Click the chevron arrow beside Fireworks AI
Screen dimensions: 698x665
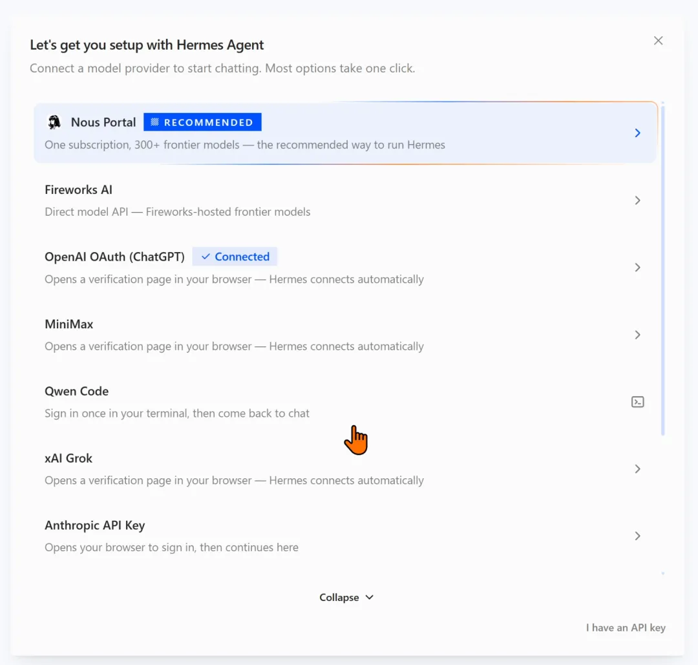coord(637,200)
